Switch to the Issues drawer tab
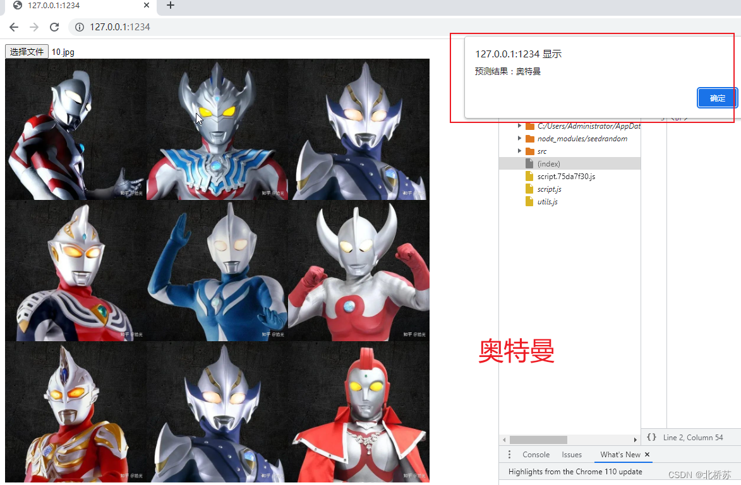This screenshot has height=485, width=741. click(x=572, y=455)
